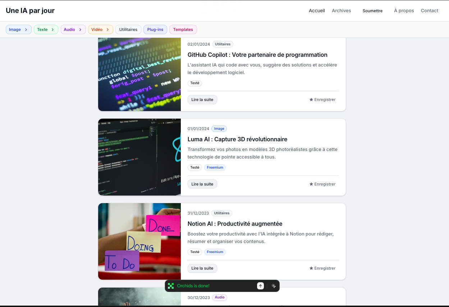
Task: Save the GitHub Copilot article with Enregistrer
Action: coord(322,100)
